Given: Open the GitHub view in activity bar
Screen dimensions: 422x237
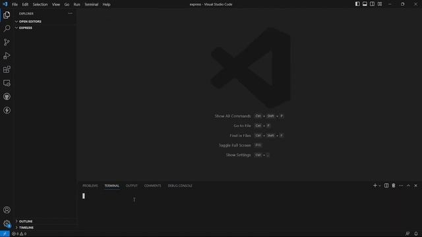Looking at the screenshot, I should tap(7, 97).
